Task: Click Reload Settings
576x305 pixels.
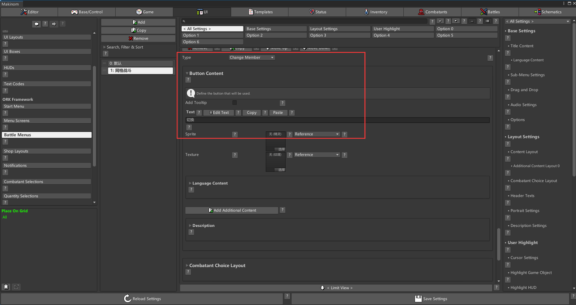Action: click(x=142, y=298)
